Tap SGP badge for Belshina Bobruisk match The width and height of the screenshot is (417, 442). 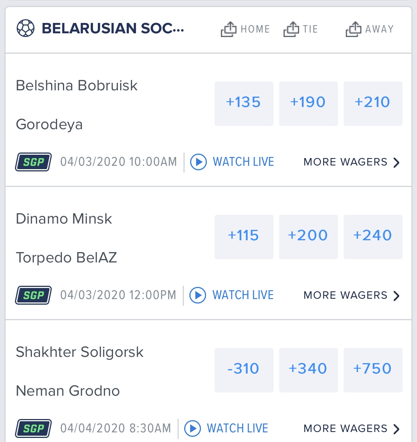tap(33, 162)
